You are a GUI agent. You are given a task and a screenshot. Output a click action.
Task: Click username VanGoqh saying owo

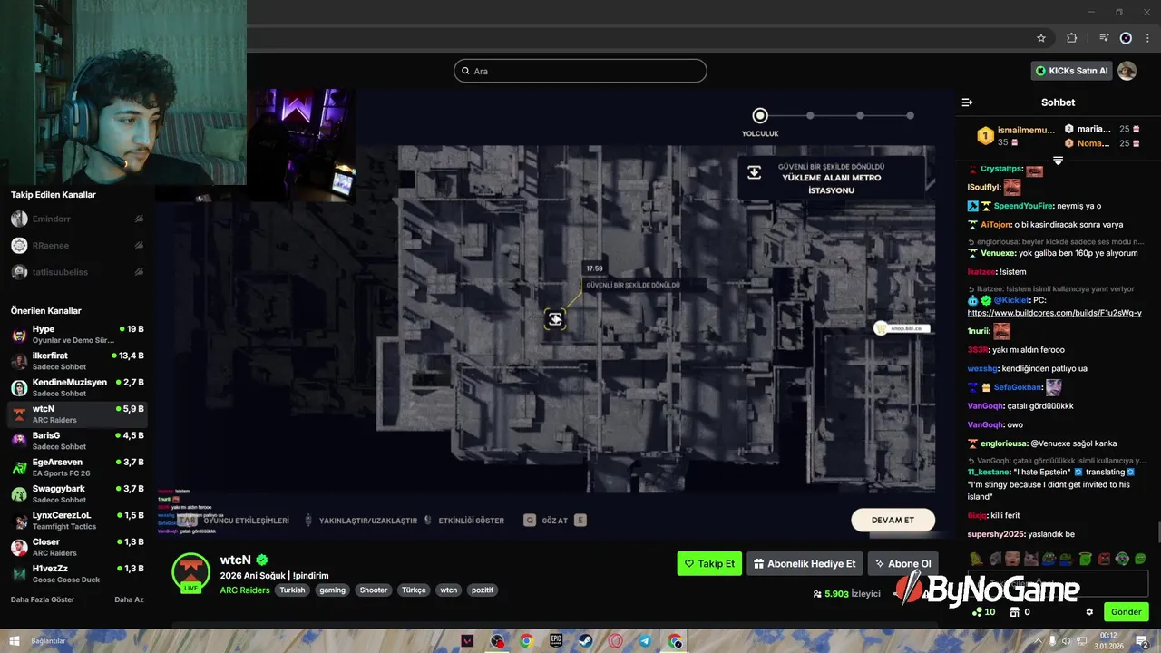coord(986,424)
